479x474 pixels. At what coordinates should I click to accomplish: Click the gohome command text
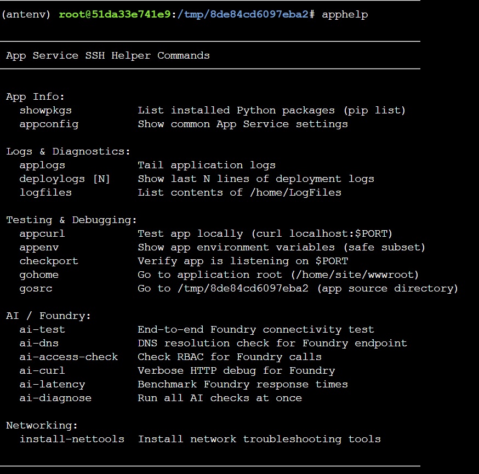(x=39, y=275)
